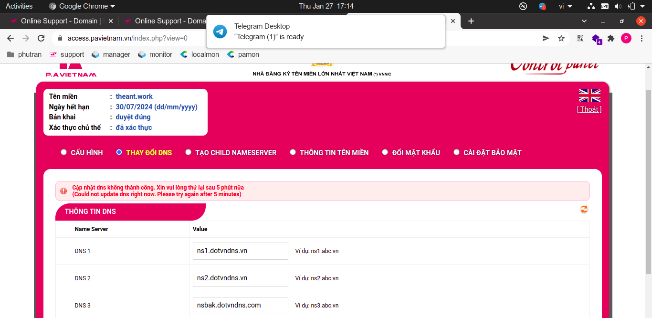Open the phutran bookmark folder

click(x=24, y=54)
